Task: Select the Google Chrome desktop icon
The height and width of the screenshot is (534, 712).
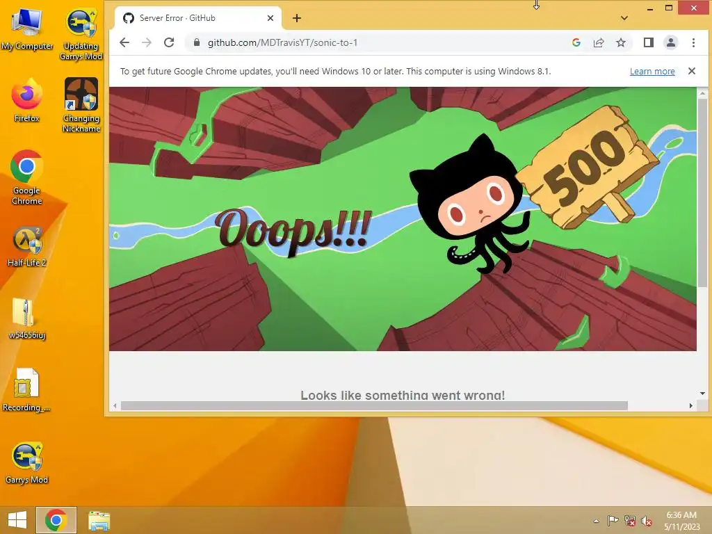Action: (x=27, y=177)
